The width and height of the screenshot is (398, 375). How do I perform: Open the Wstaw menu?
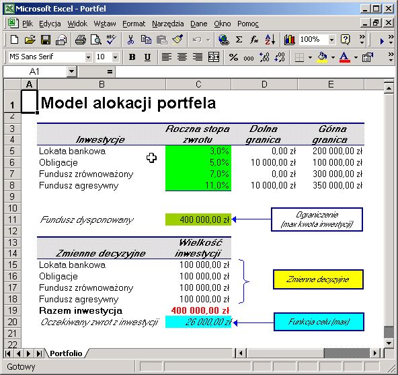click(x=105, y=24)
